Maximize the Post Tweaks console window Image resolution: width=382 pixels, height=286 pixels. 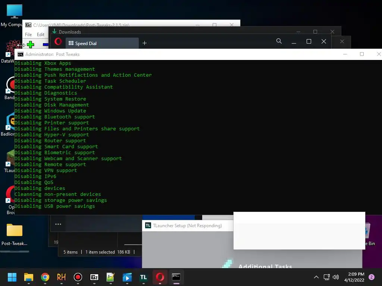click(362, 54)
